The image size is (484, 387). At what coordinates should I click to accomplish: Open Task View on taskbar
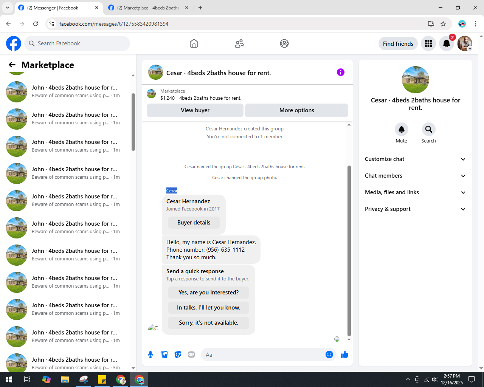coord(27,379)
